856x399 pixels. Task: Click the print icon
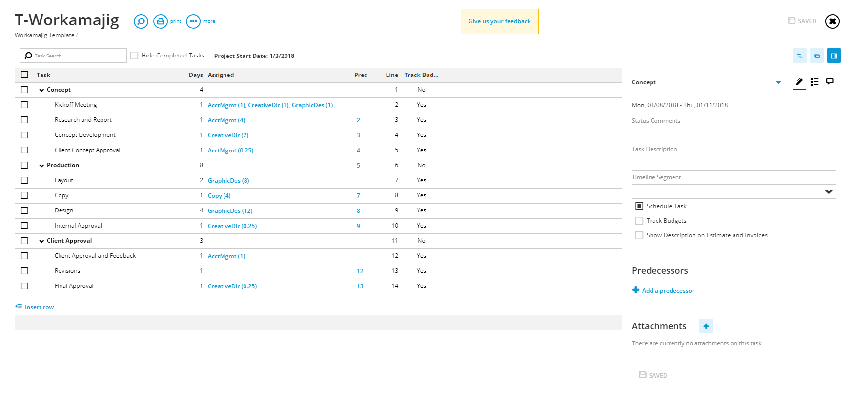(161, 21)
